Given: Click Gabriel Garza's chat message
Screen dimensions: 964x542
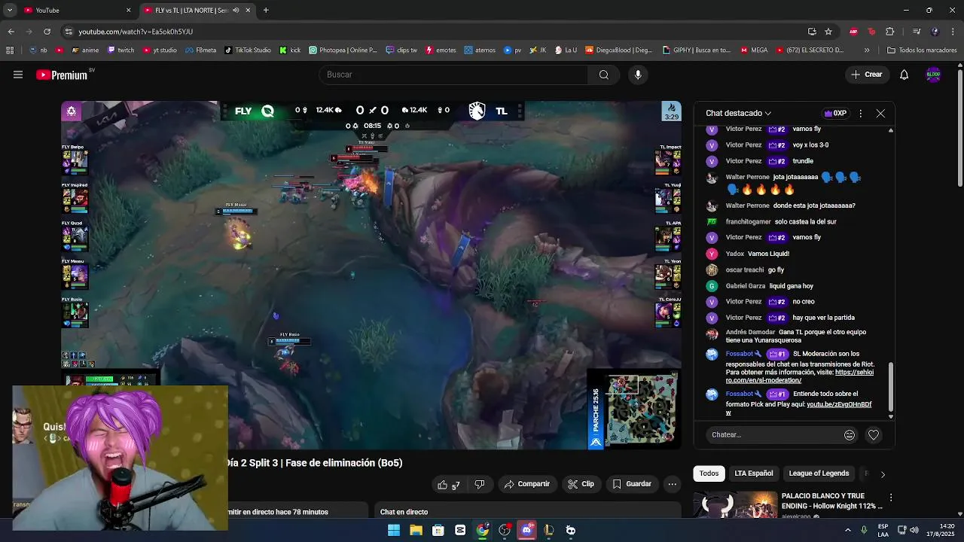Looking at the screenshot, I should [791, 286].
